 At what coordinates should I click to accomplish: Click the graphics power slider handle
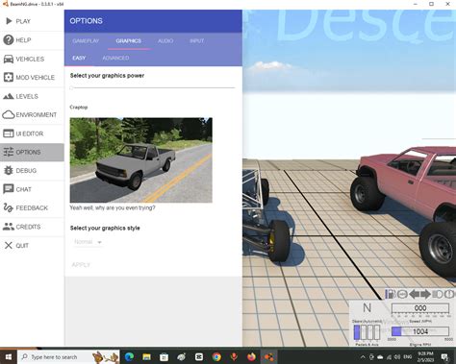71,87
